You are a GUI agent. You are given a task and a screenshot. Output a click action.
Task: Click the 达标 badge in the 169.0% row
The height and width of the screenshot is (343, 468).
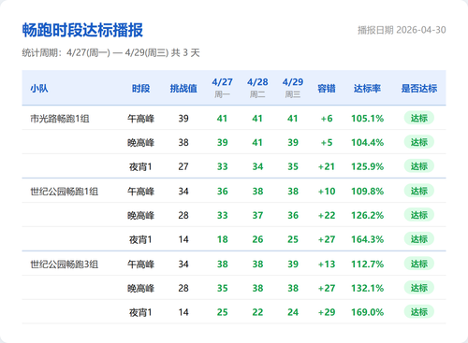coord(419,312)
